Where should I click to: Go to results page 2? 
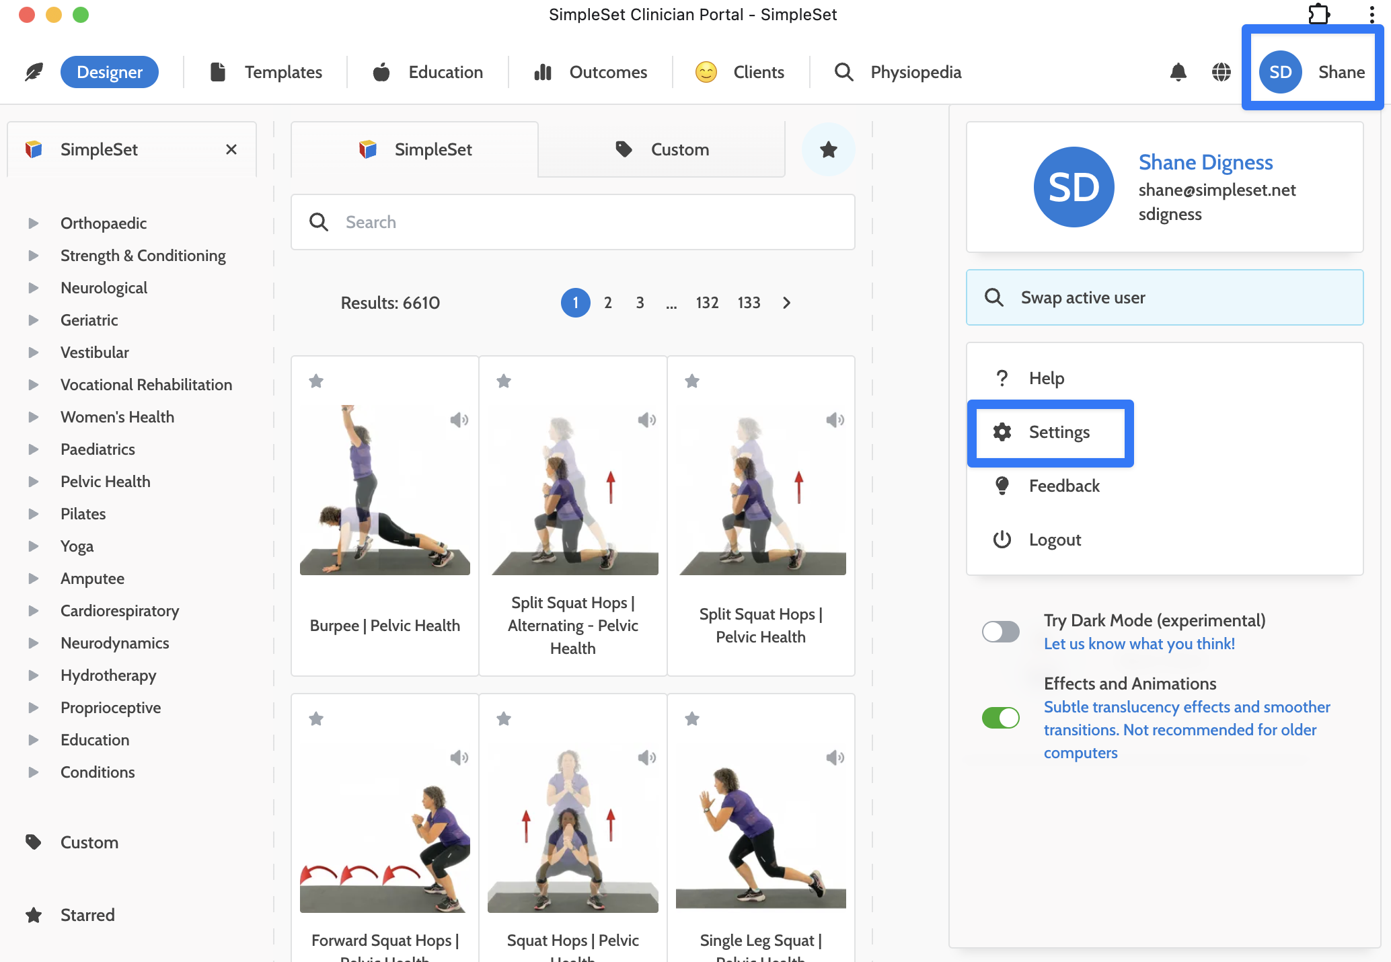click(607, 303)
